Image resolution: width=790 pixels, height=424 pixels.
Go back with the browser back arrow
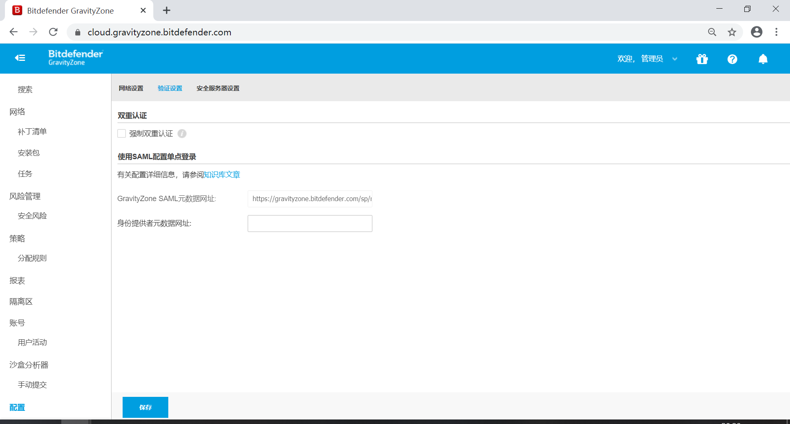coord(14,32)
